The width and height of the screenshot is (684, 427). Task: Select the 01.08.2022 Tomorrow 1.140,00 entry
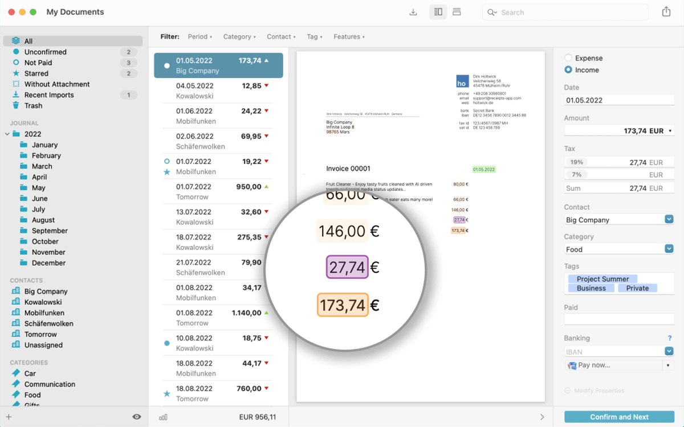[219, 318]
